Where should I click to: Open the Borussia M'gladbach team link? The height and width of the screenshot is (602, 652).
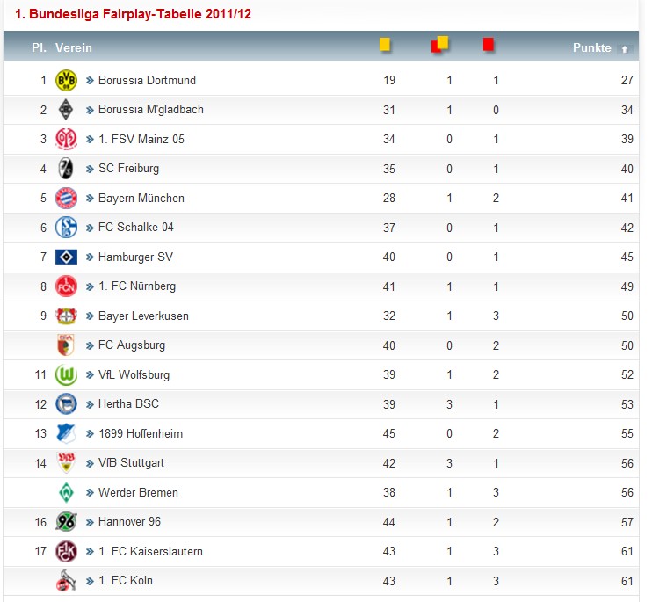click(x=150, y=110)
